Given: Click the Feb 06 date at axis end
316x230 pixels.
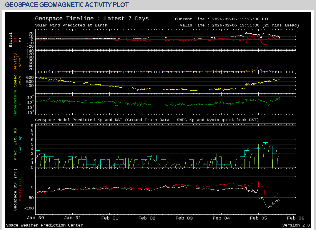Looking at the screenshot, I should coord(295,218).
